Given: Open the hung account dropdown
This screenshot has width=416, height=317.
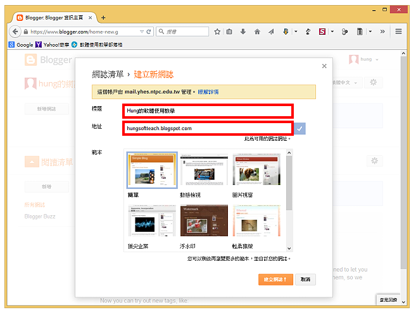Looking at the screenshot, I should click(x=364, y=59).
